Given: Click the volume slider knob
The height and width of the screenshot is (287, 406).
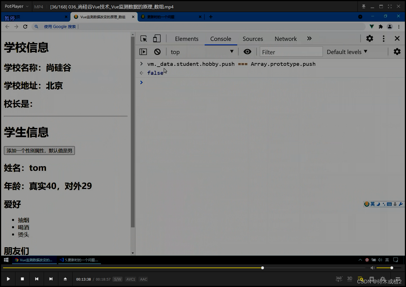Looking at the screenshot, I should pyautogui.click(x=392, y=268).
